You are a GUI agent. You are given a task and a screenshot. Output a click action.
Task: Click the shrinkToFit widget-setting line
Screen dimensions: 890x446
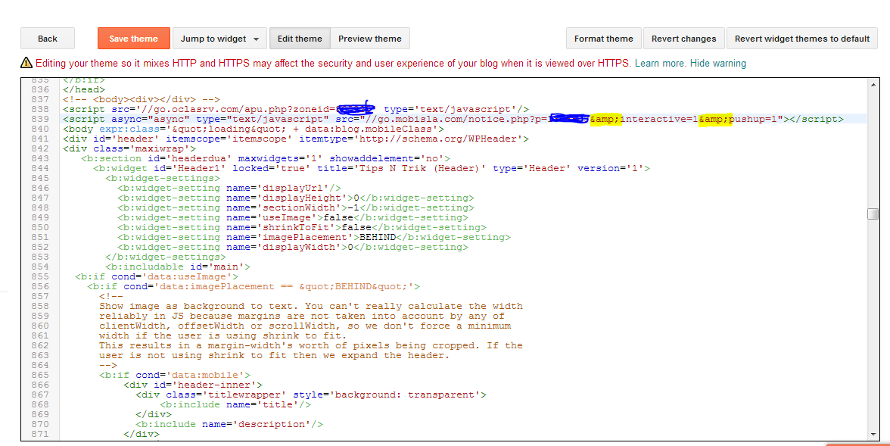coord(302,227)
